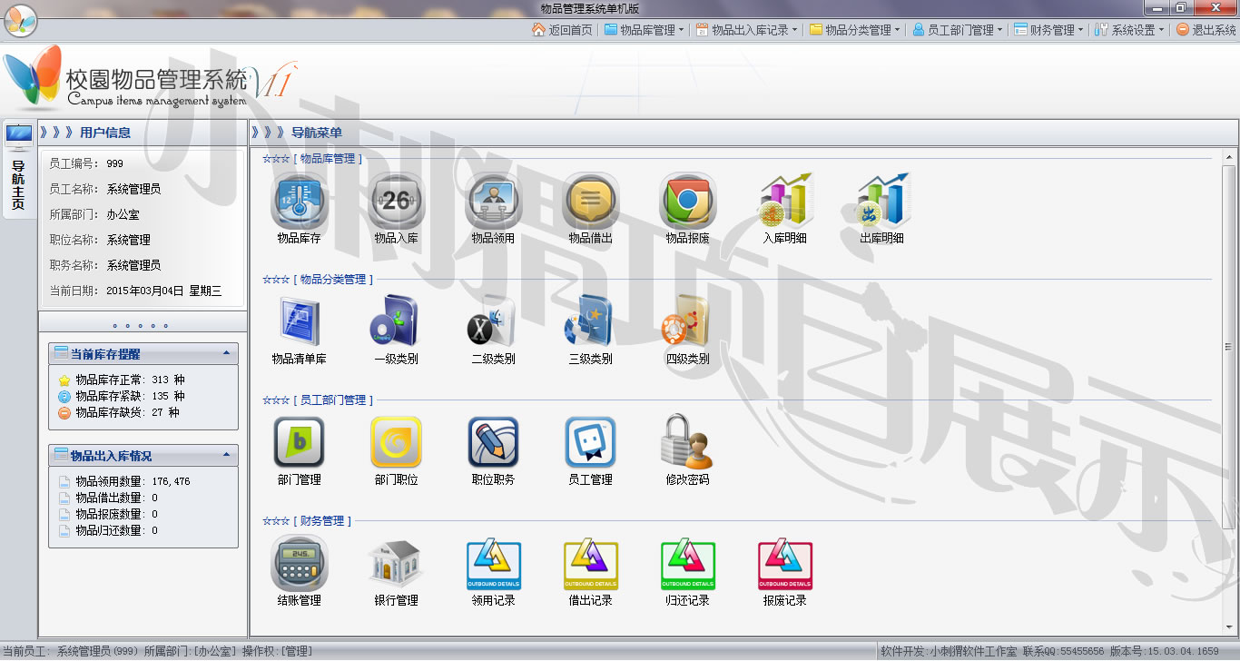Open the 物品报废 Chrome-style icon

pyautogui.click(x=687, y=202)
